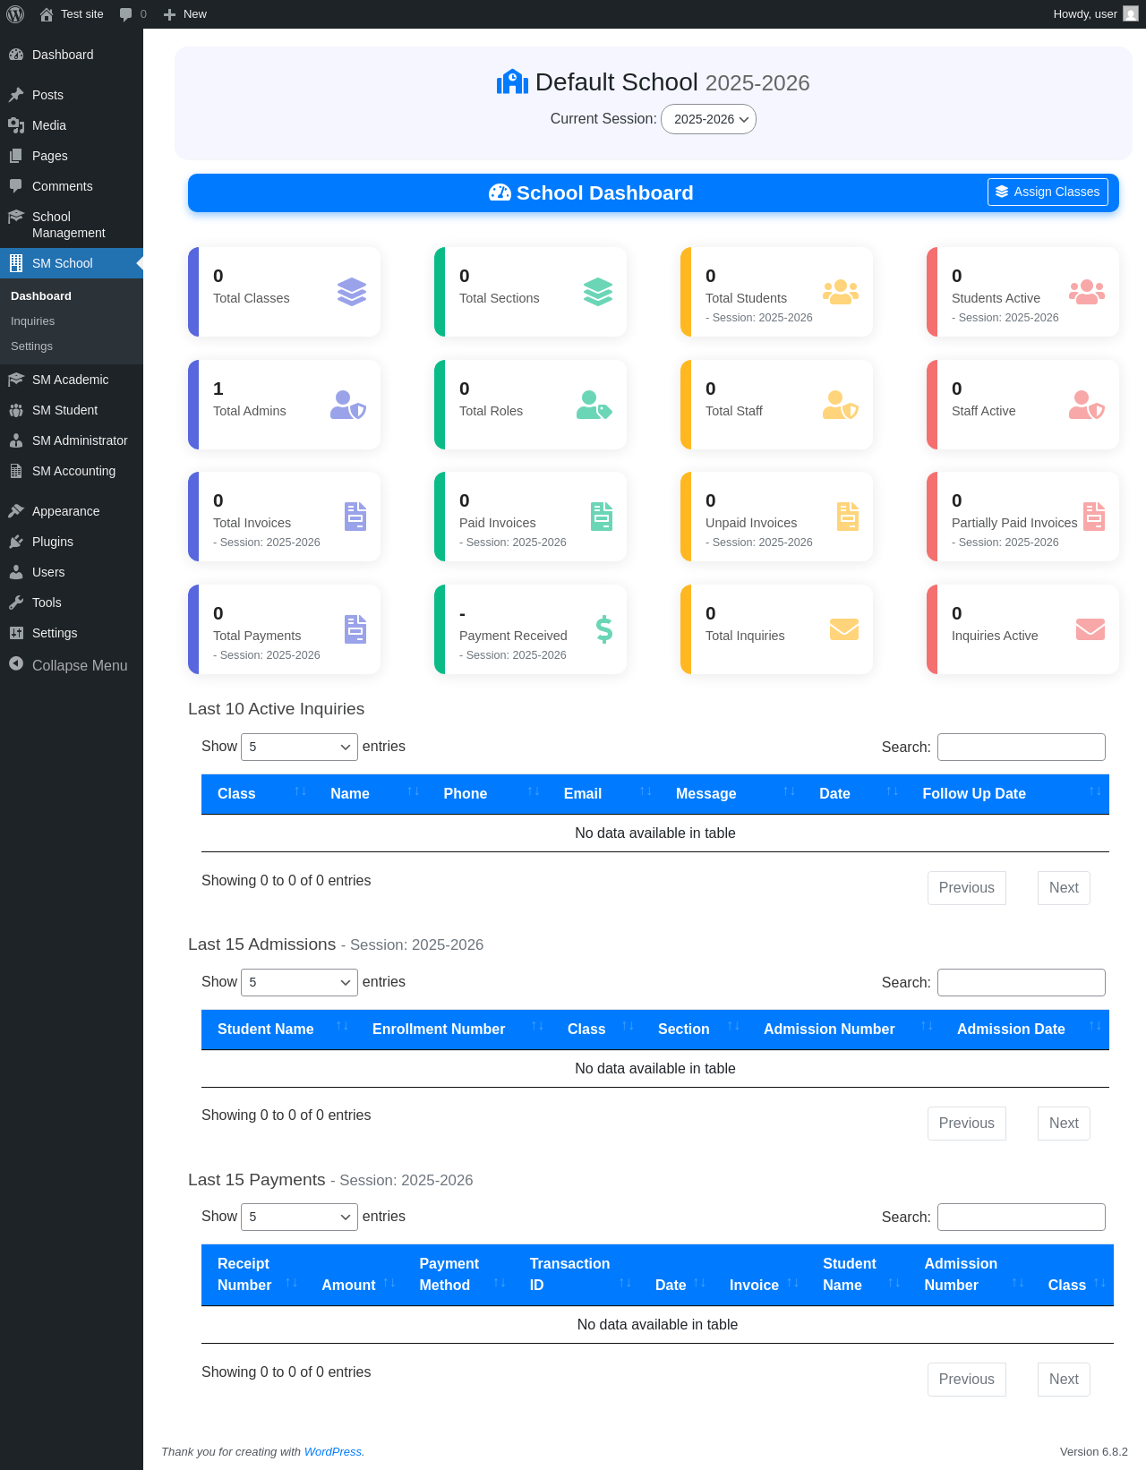Click the Total Admins shield user icon
The image size is (1146, 1470).
[348, 405]
